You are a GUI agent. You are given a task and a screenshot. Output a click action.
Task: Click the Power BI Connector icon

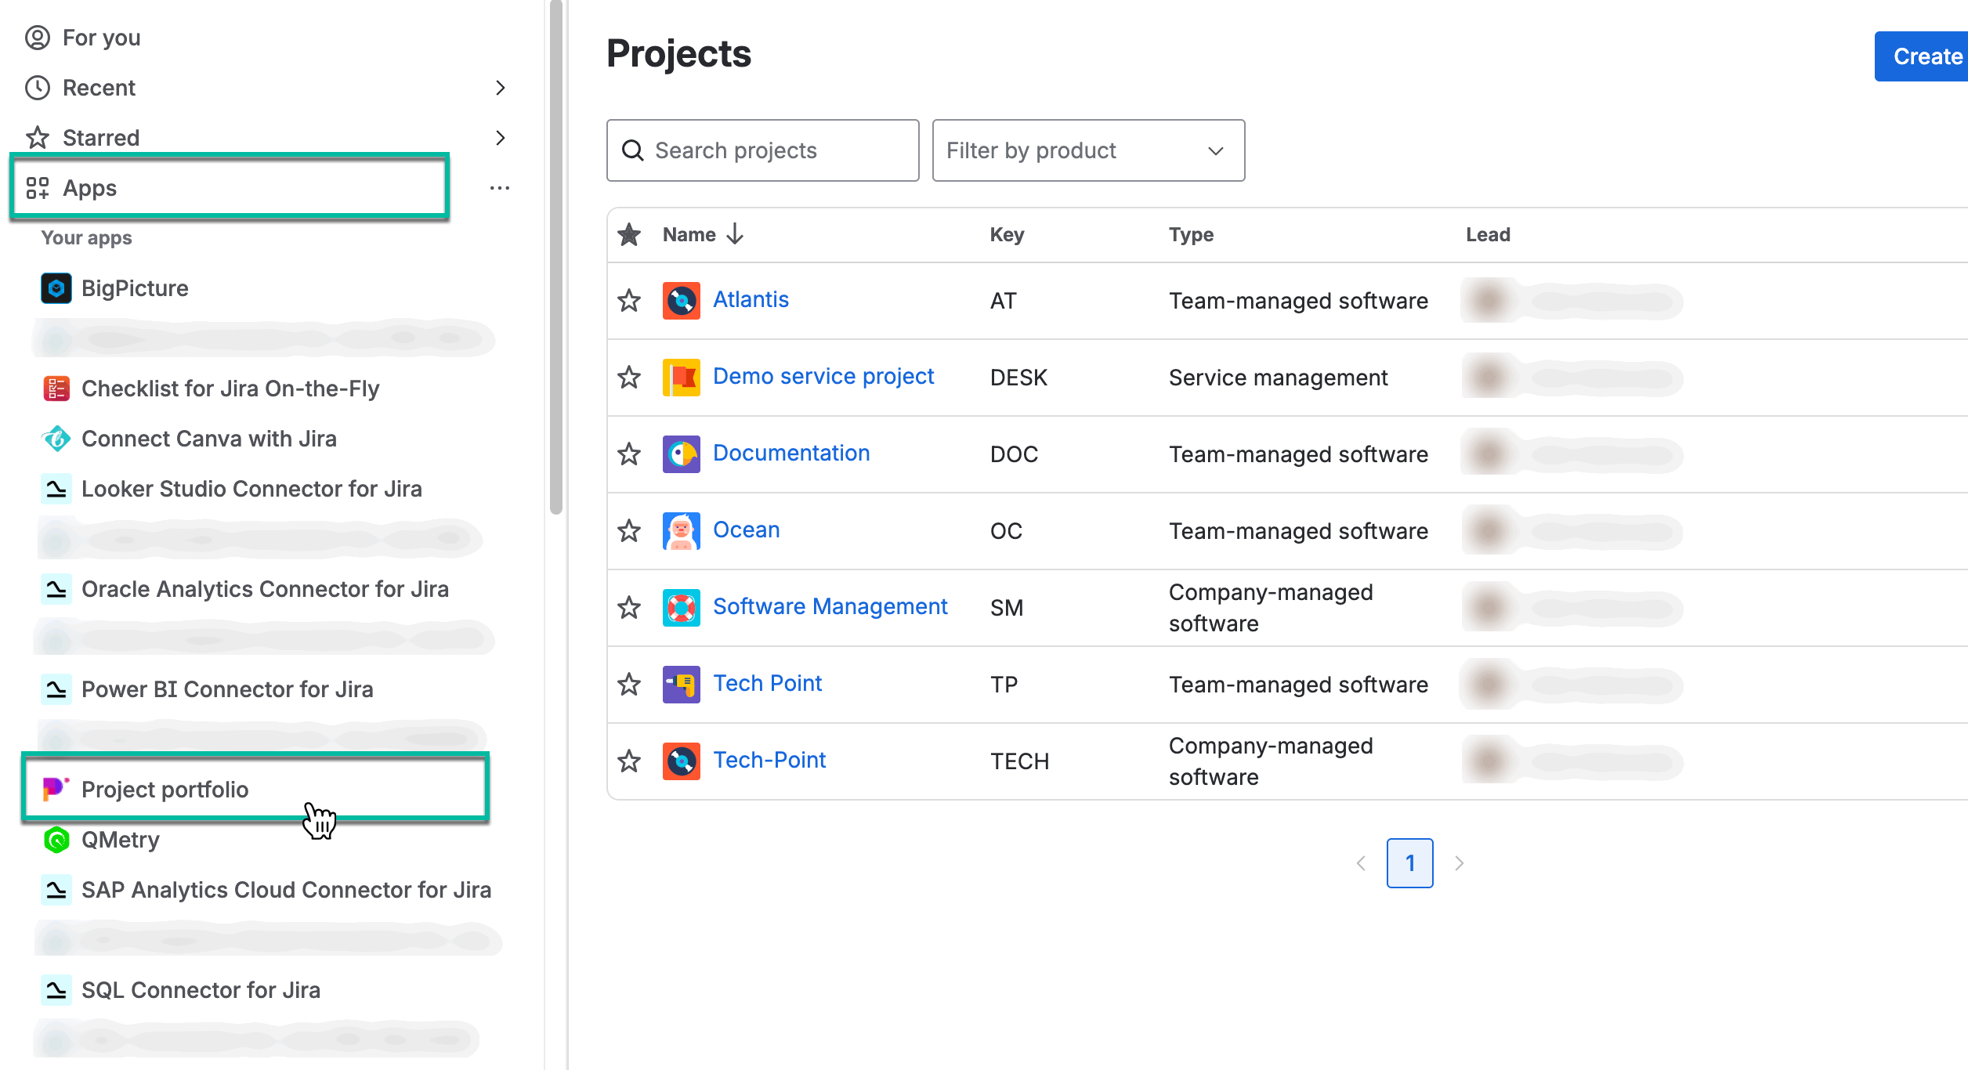55,689
